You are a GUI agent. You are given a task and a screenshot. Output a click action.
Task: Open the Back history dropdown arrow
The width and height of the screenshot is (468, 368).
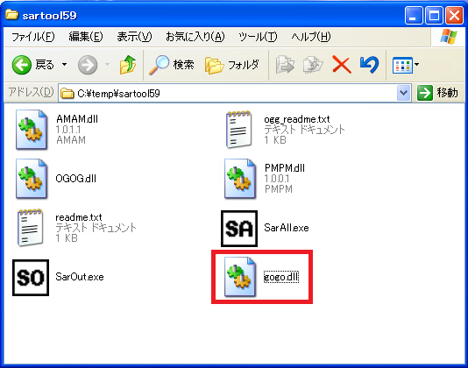(x=64, y=64)
